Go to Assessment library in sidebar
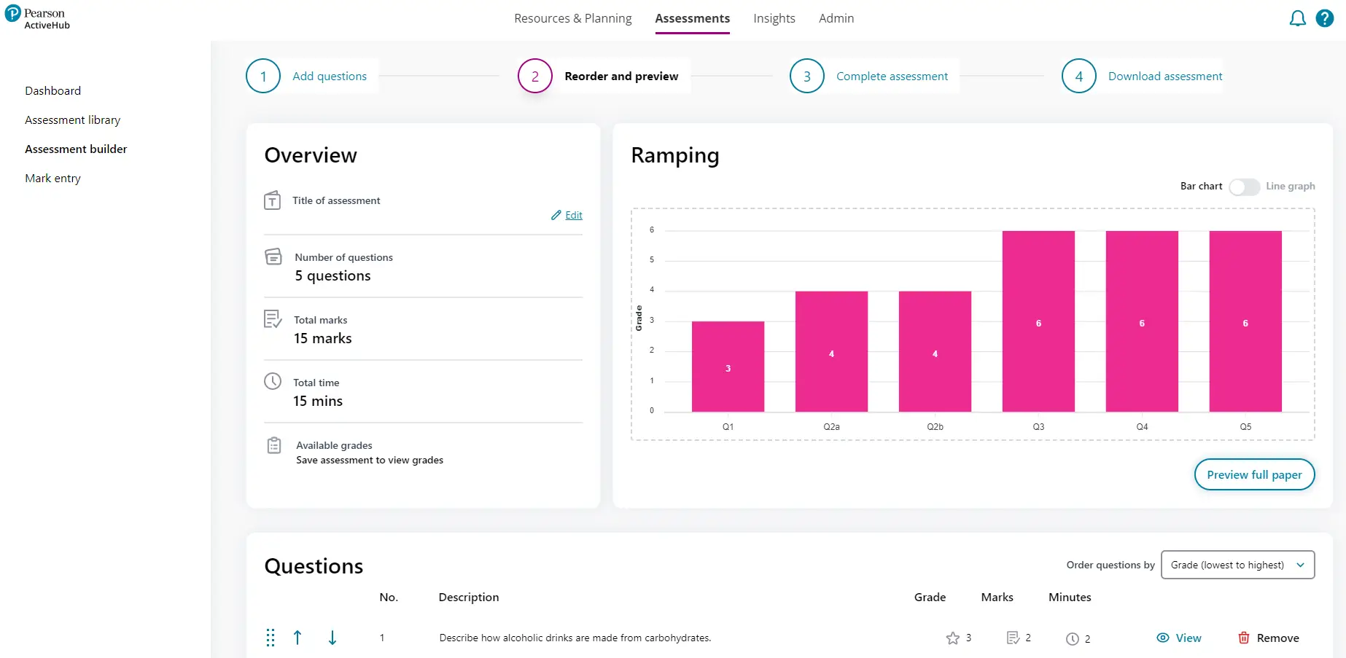Image resolution: width=1346 pixels, height=658 pixels. (72, 120)
